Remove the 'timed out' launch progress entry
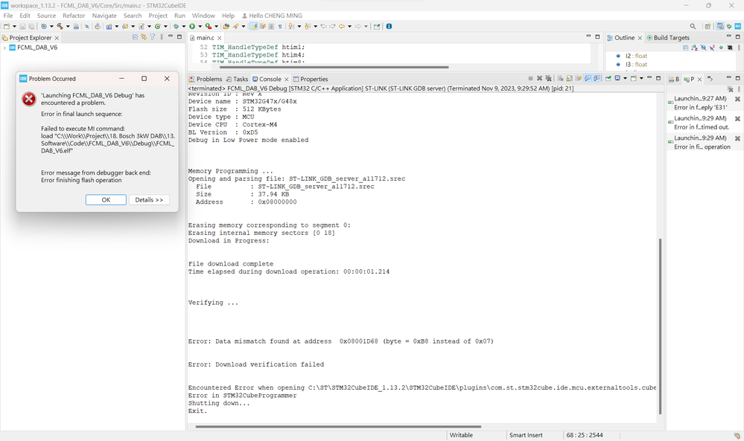 [x=737, y=118]
